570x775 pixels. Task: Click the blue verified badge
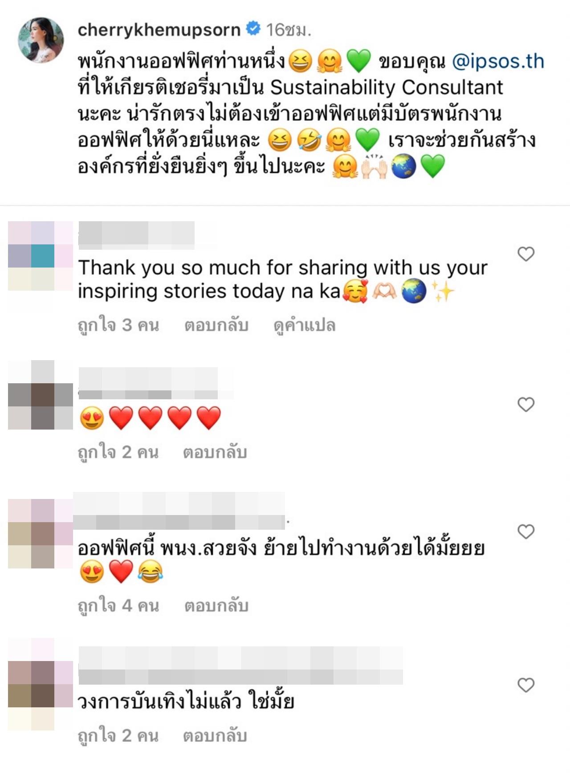tap(253, 29)
